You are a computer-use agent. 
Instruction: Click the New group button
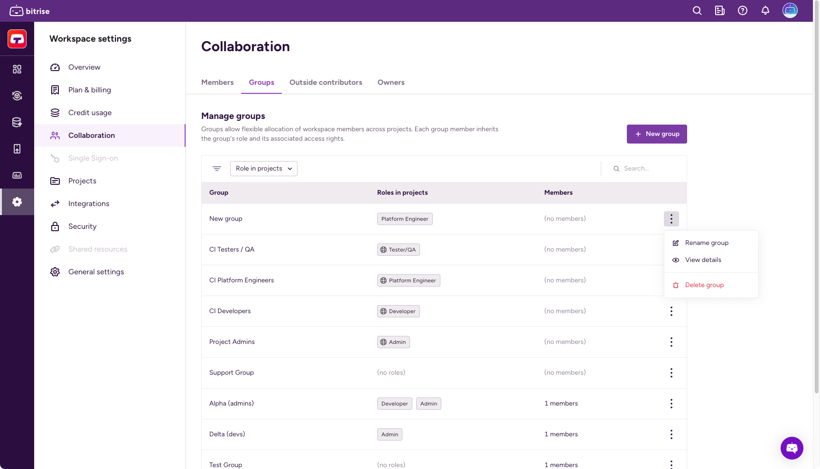point(656,134)
